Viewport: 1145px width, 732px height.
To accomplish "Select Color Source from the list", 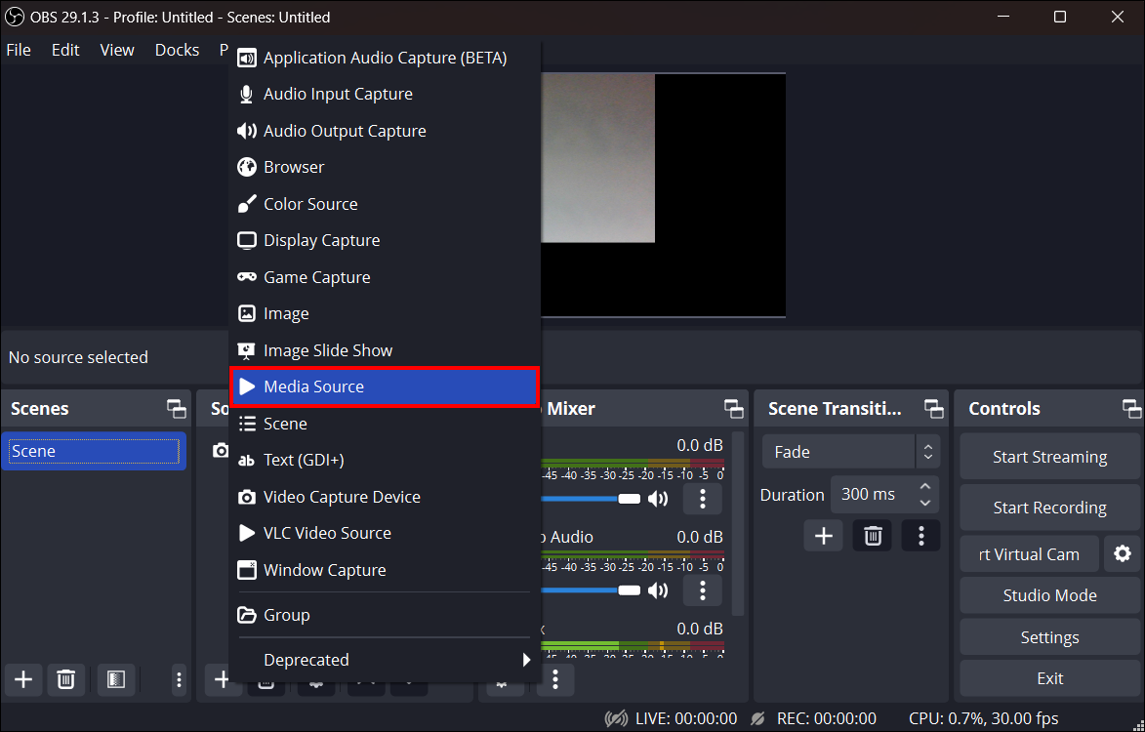I will tap(385, 204).
